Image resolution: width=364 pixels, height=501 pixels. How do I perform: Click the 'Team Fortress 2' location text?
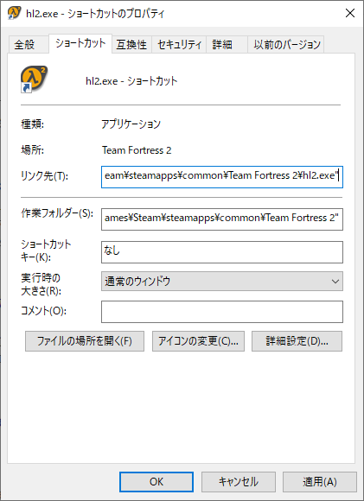pos(137,150)
